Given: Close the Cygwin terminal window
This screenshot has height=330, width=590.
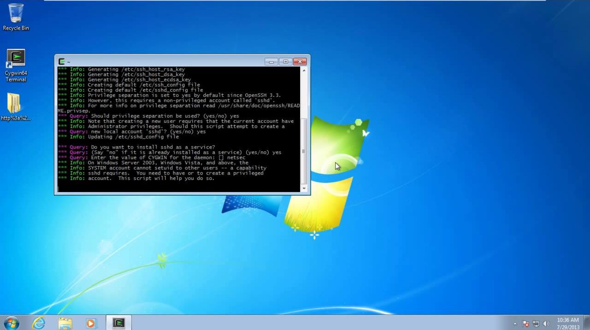Looking at the screenshot, I should pyautogui.click(x=300, y=61).
